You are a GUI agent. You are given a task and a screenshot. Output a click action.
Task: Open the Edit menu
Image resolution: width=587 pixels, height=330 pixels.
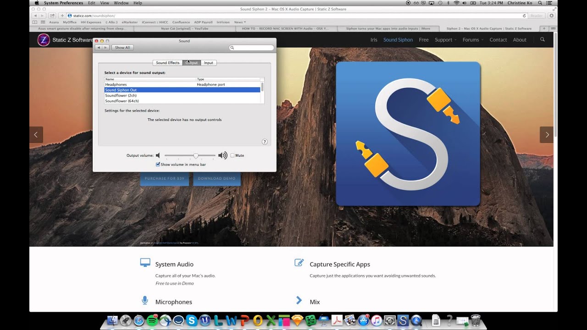[92, 3]
